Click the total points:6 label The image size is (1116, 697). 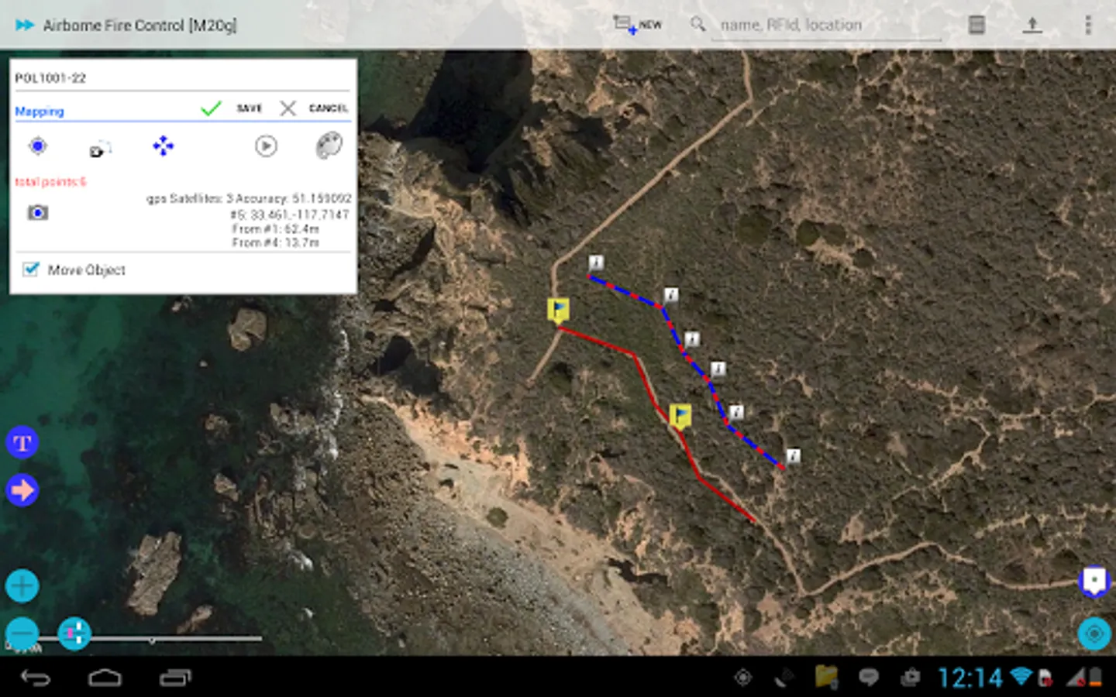pyautogui.click(x=50, y=182)
